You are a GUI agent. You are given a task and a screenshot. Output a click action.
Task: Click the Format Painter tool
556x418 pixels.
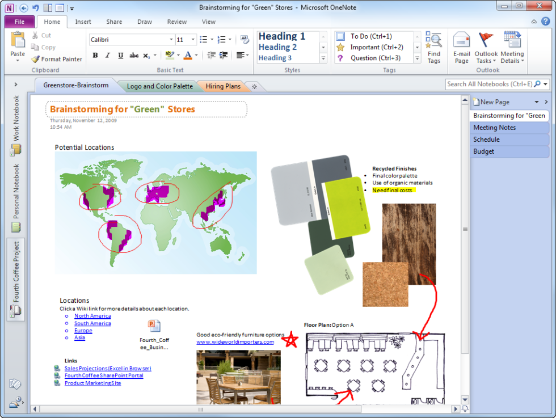coord(57,59)
